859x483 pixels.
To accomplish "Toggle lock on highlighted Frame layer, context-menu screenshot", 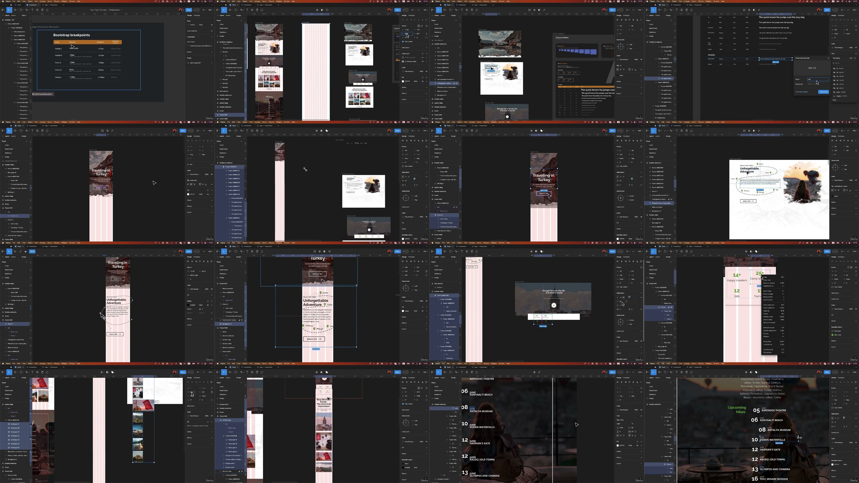I will [x=669, y=307].
